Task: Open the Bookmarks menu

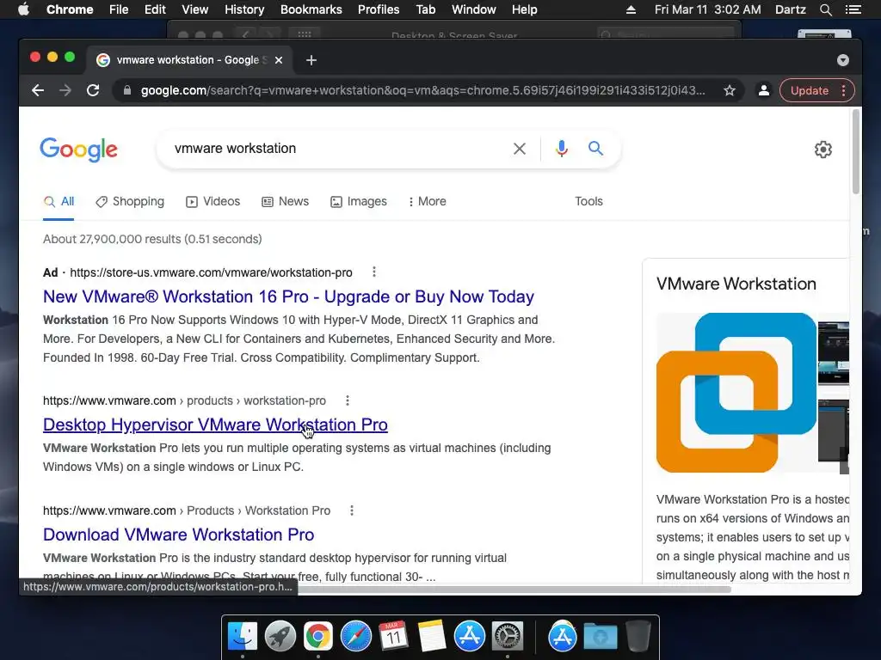Action: pos(311,9)
